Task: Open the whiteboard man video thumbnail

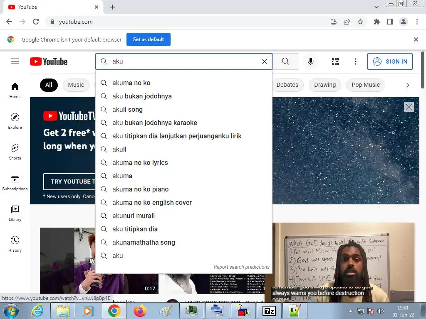Action: pyautogui.click(x=343, y=263)
